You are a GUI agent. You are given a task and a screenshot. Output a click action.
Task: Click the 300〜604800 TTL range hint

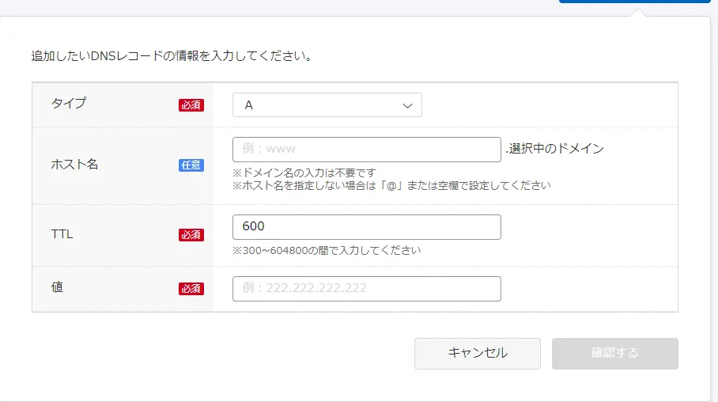point(327,250)
